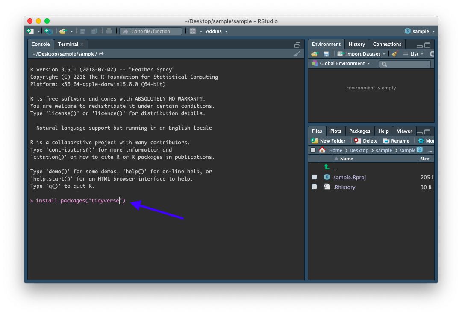Switch to the Files tab
The width and height of the screenshot is (462, 315).
click(x=317, y=131)
